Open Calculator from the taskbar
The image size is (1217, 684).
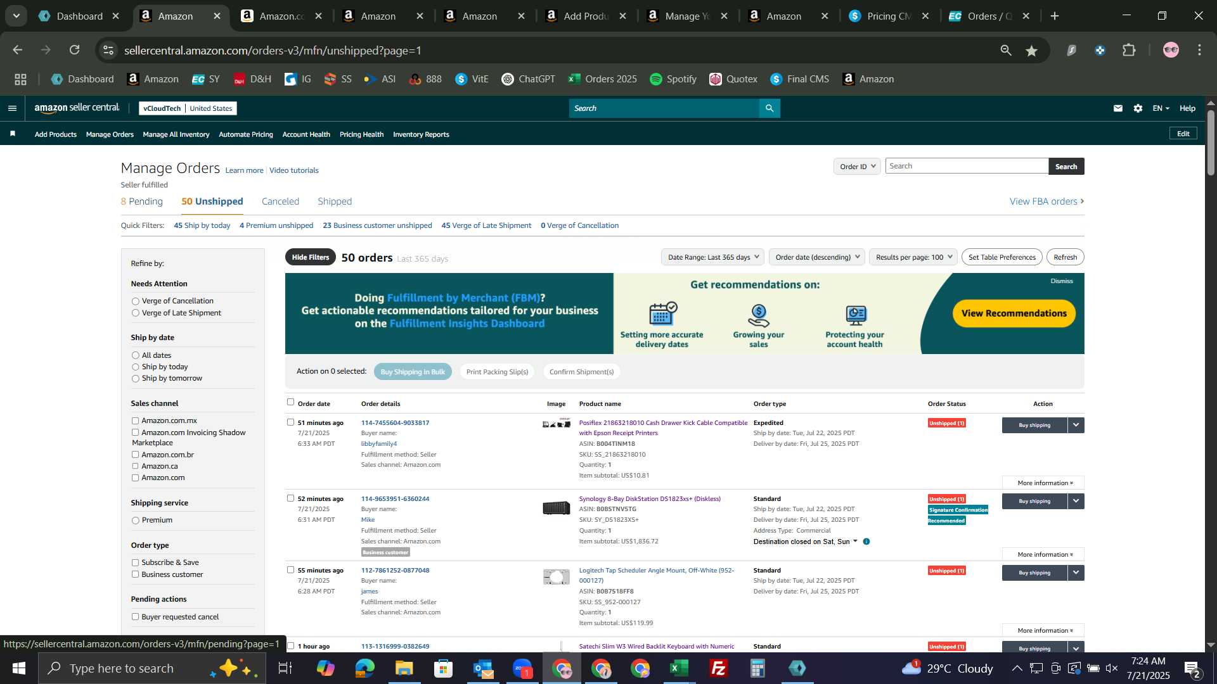coord(757,668)
